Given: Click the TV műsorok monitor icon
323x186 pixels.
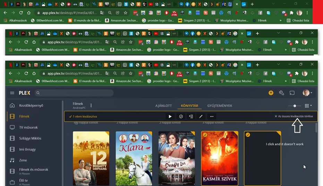Looking at the screenshot, I should [x=12, y=127].
